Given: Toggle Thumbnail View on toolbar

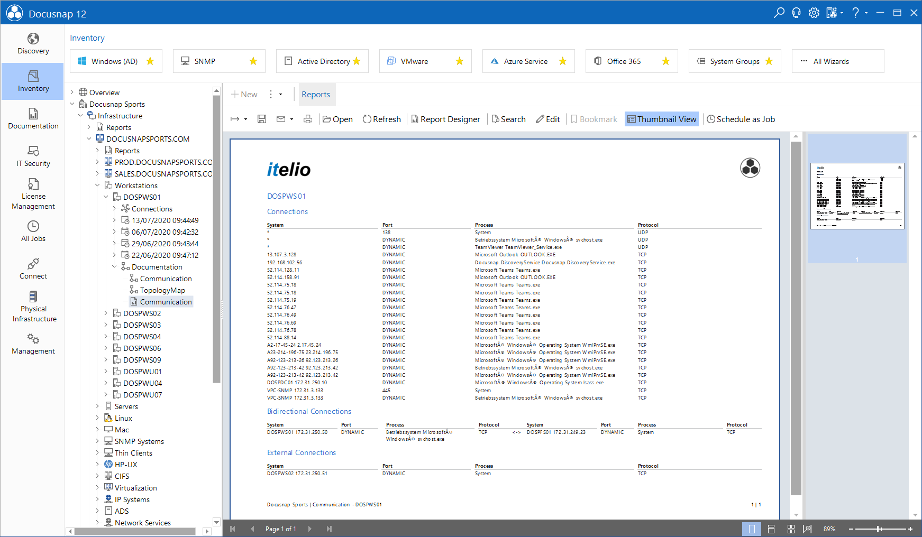Looking at the screenshot, I should (x=662, y=119).
